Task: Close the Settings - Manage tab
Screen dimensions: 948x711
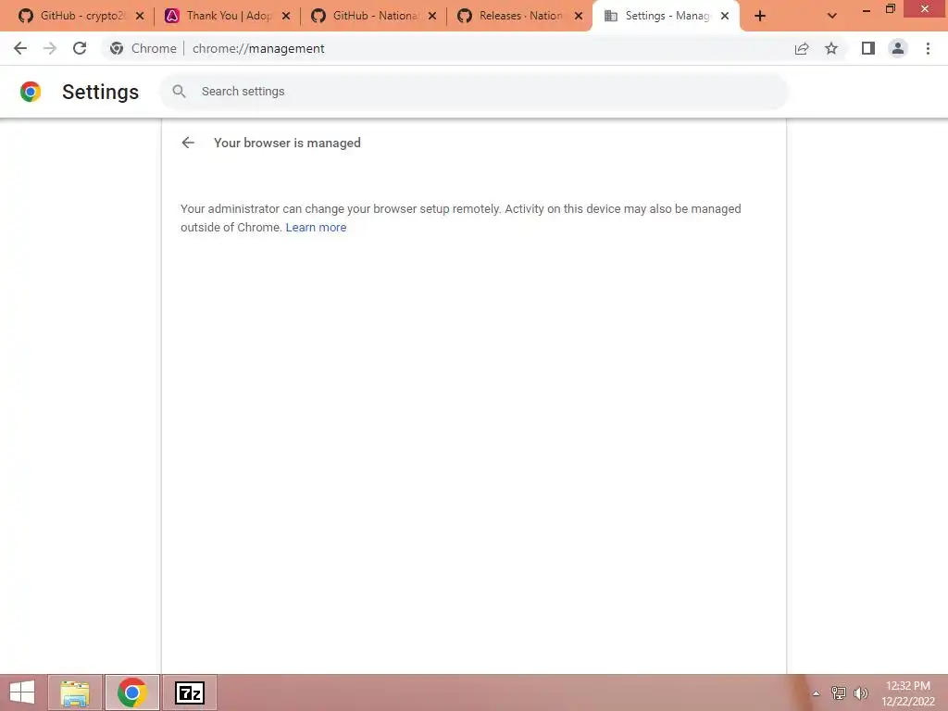Action: pos(725,17)
